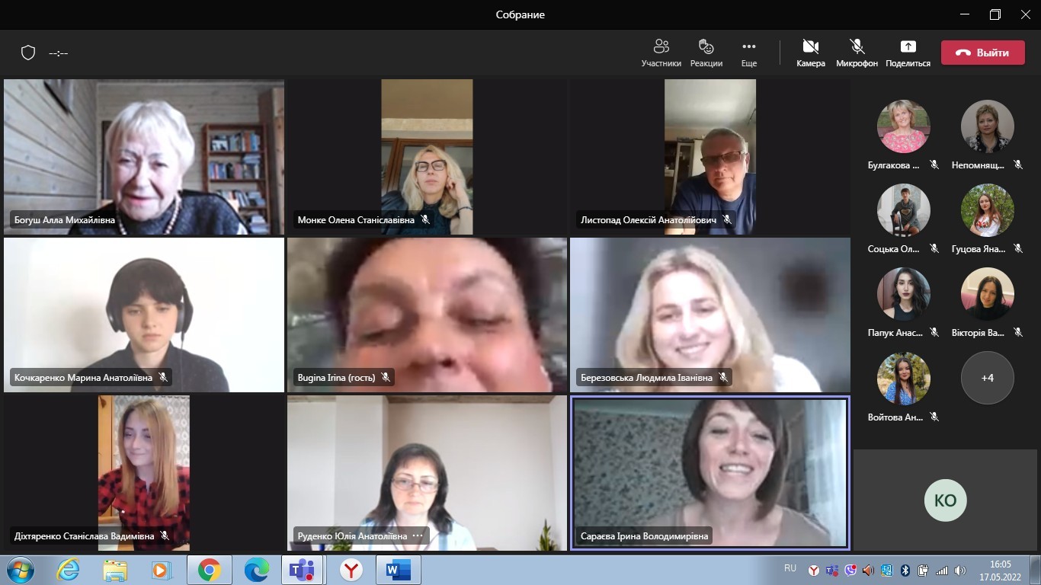
Task: Click the muted mic icon beside Листопад Олексій Анатолійович
Action: pyautogui.click(x=727, y=219)
